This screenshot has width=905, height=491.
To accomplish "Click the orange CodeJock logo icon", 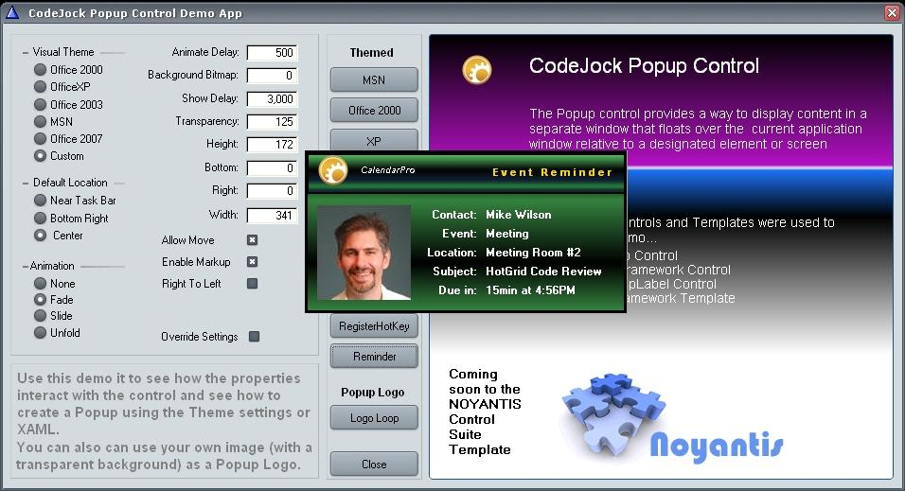I will click(x=476, y=70).
